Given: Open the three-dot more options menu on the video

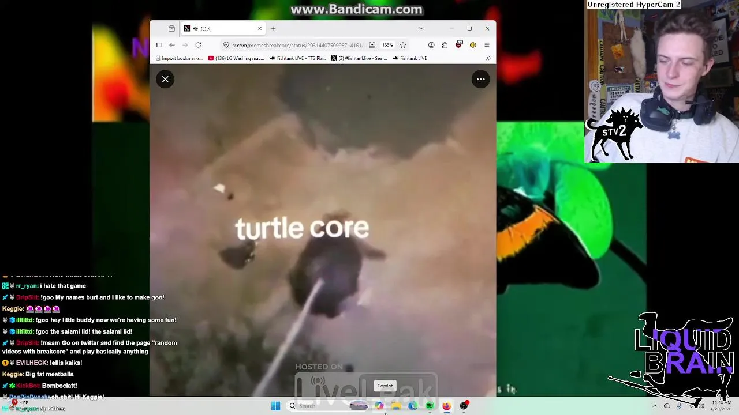Looking at the screenshot, I should (x=480, y=80).
